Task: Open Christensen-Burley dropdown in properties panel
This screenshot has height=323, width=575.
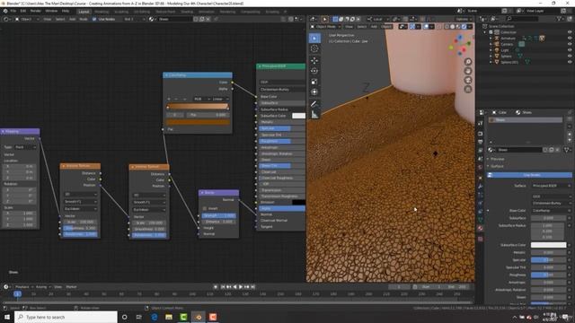Action: pyautogui.click(x=551, y=203)
